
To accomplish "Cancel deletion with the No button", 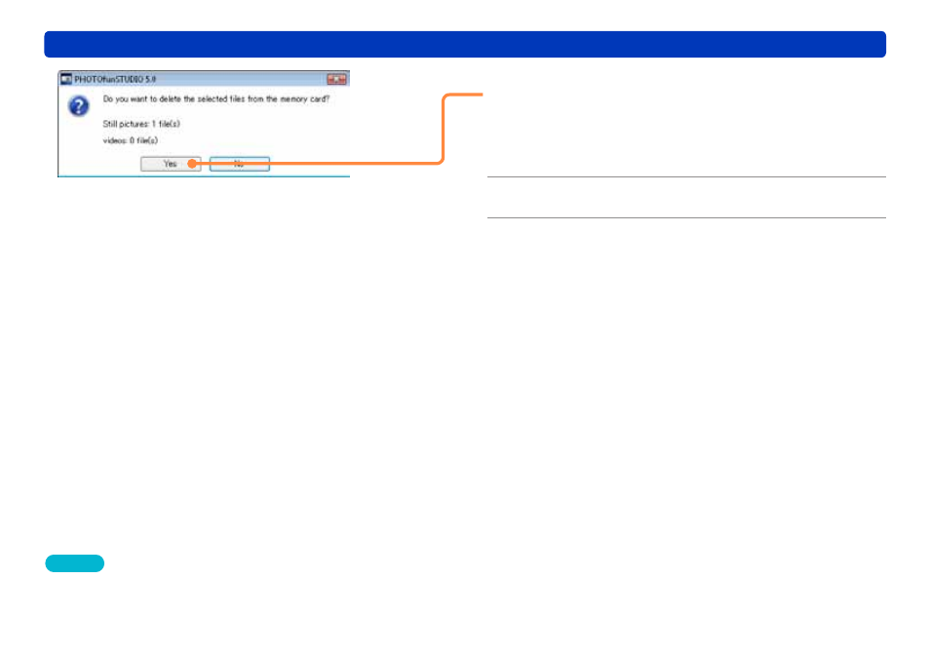I will pos(240,164).
